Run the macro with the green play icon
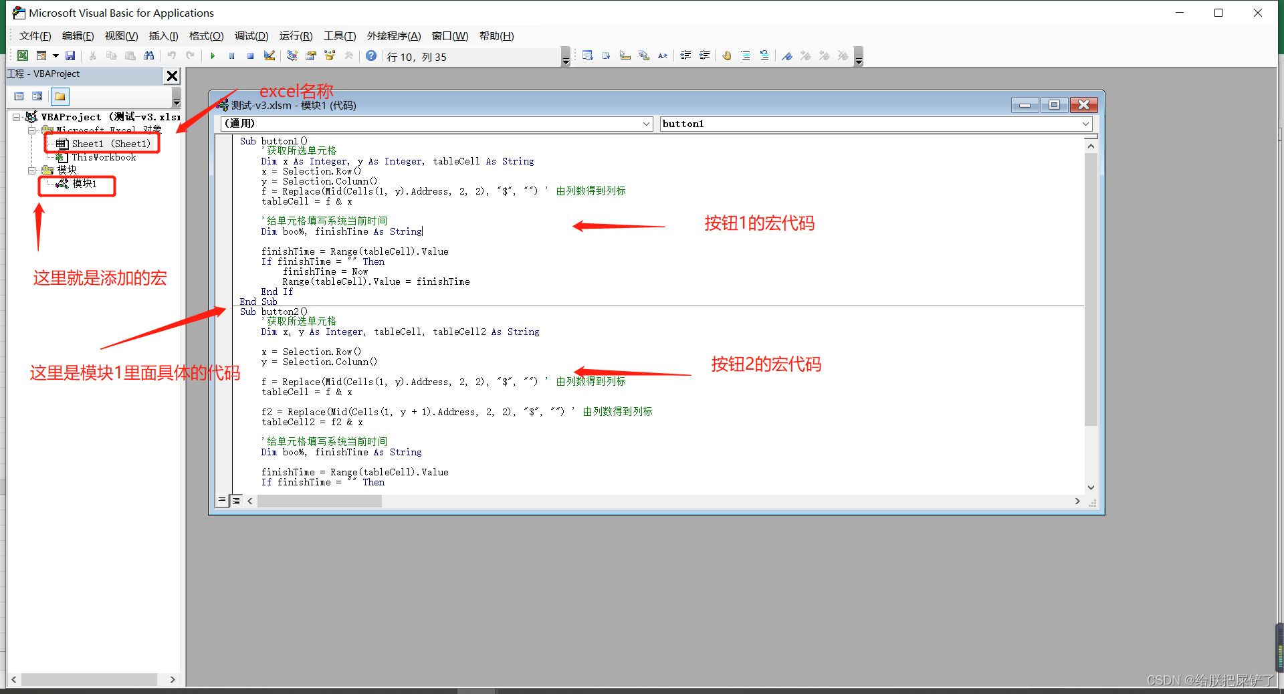Viewport: 1284px width, 694px height. (x=213, y=56)
